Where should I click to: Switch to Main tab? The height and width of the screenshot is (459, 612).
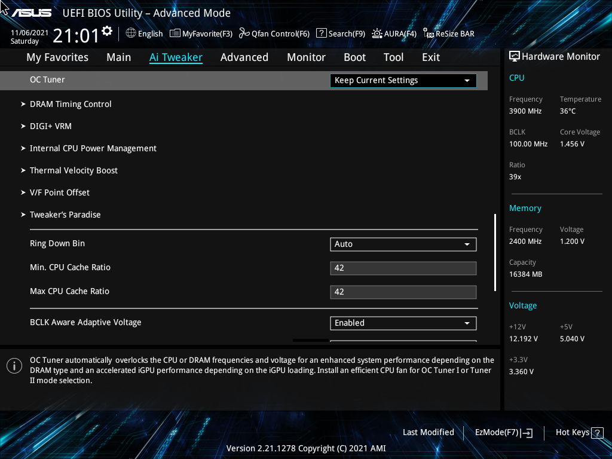tap(119, 57)
